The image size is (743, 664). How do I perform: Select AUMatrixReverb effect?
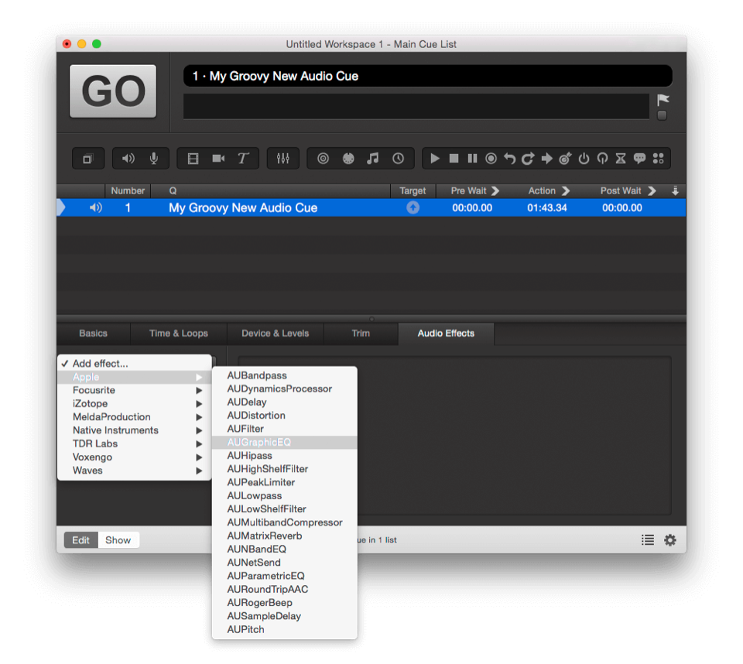click(265, 536)
